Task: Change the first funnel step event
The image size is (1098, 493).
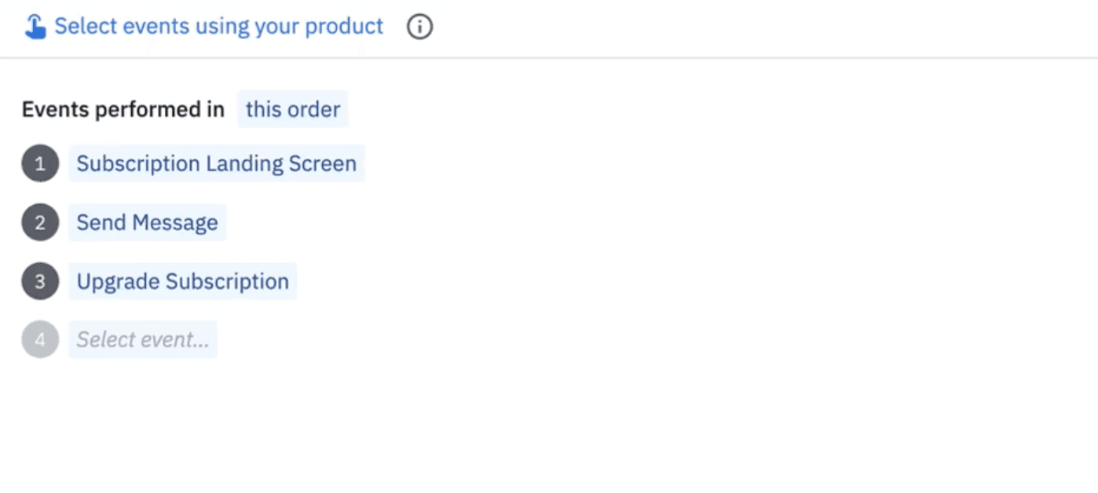Action: [216, 163]
